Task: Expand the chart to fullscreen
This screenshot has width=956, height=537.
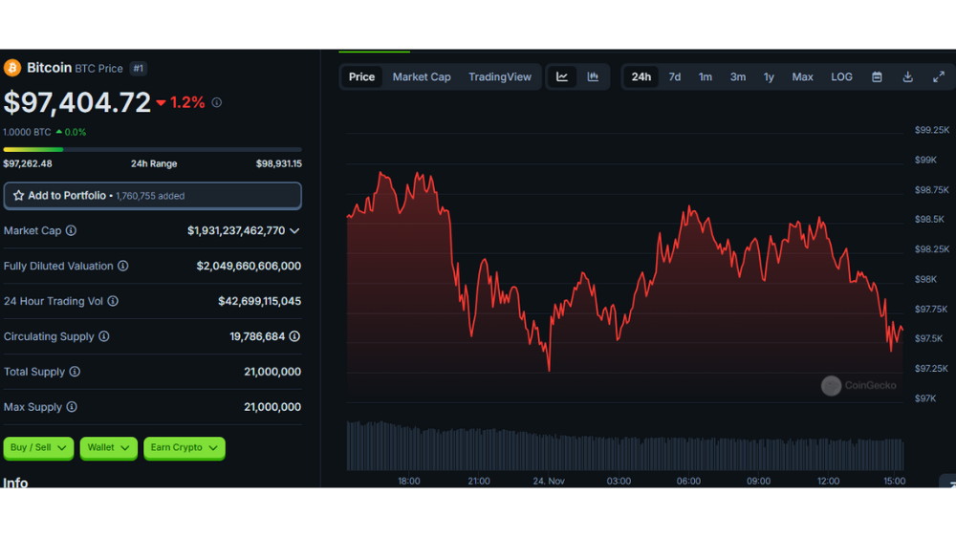Action: pyautogui.click(x=939, y=76)
